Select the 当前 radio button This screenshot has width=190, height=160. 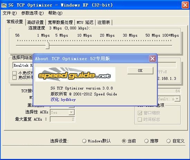point(124,141)
